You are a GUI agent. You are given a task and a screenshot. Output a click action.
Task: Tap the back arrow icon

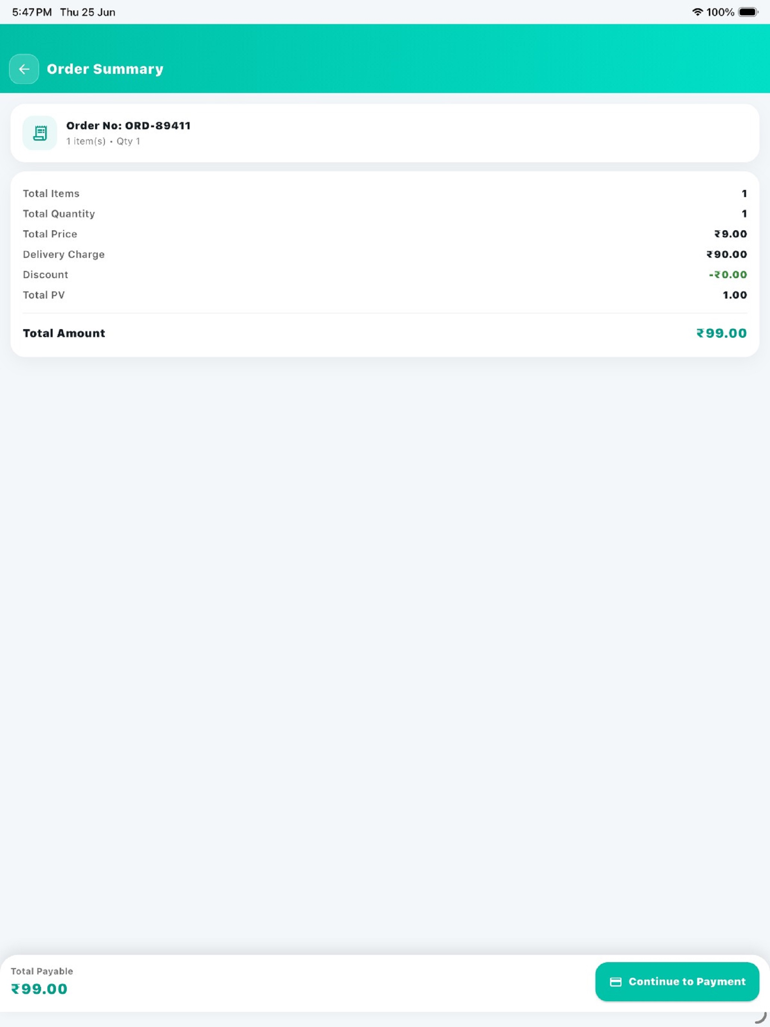(x=24, y=69)
